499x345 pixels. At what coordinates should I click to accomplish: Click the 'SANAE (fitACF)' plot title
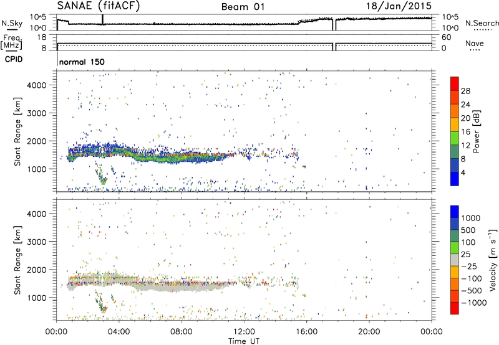[99, 6]
